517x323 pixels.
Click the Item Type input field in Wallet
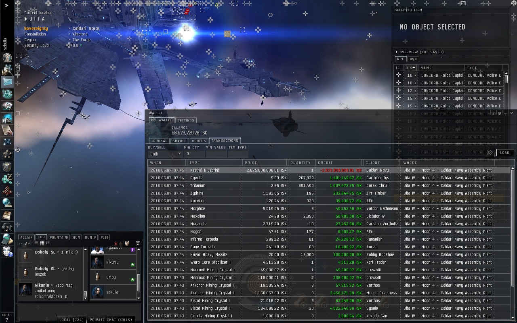point(238,154)
